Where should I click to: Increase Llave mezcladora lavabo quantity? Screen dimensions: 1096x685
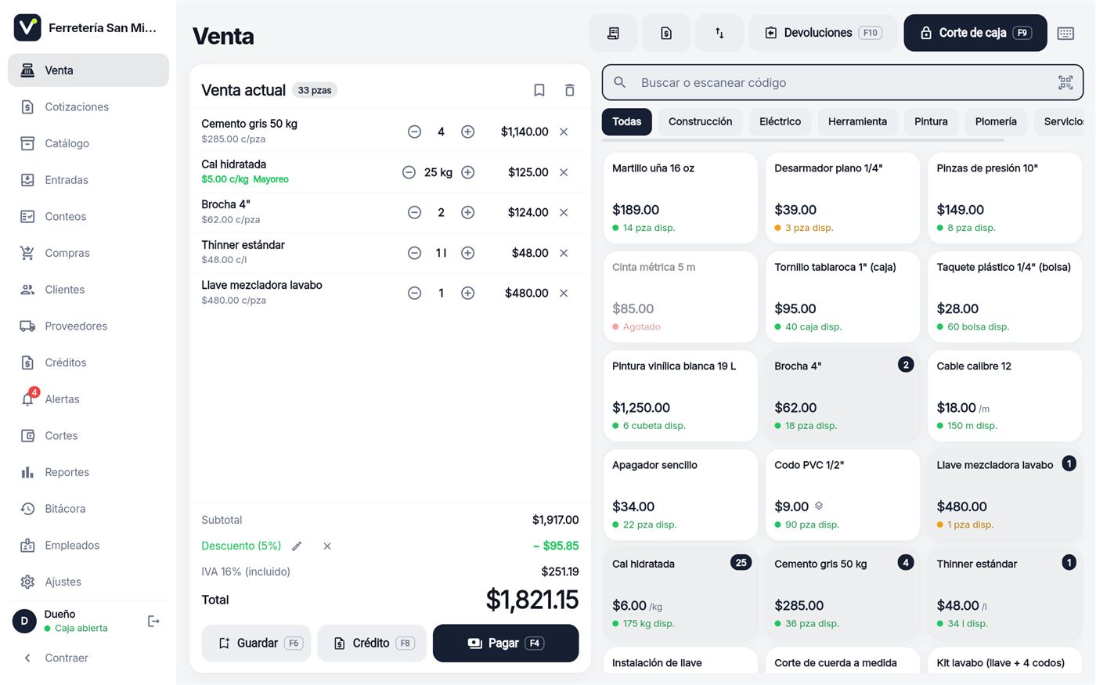(467, 293)
